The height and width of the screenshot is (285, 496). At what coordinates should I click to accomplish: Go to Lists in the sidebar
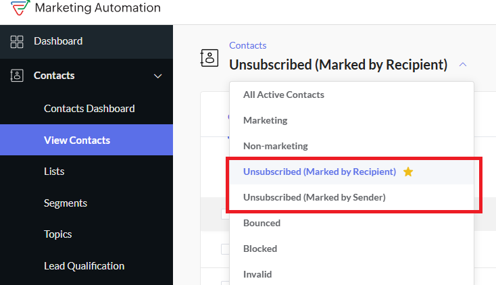(x=54, y=172)
